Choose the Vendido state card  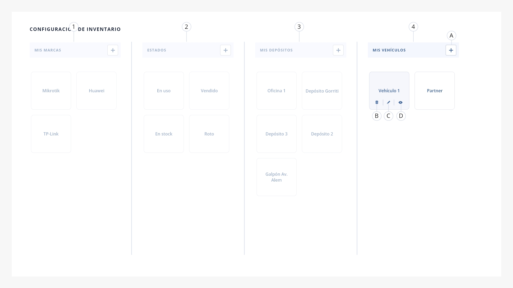pyautogui.click(x=209, y=91)
